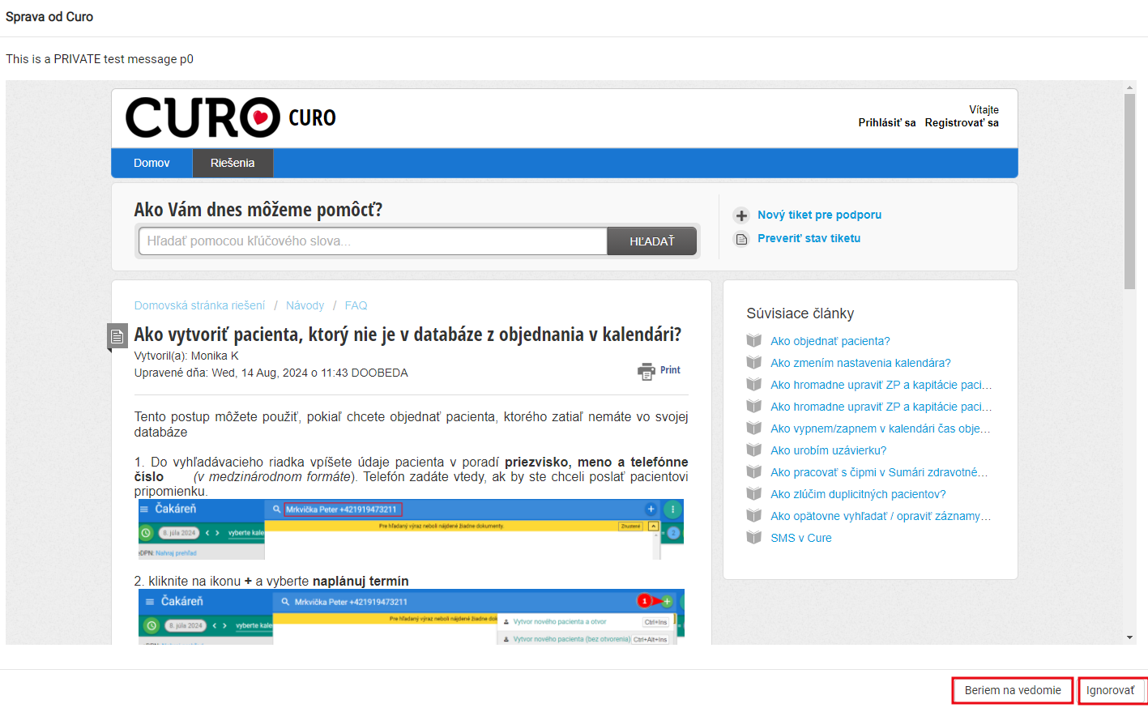This screenshot has width=1148, height=712.
Task: Click the second Čakáreň screenshot image
Action: 411,616
